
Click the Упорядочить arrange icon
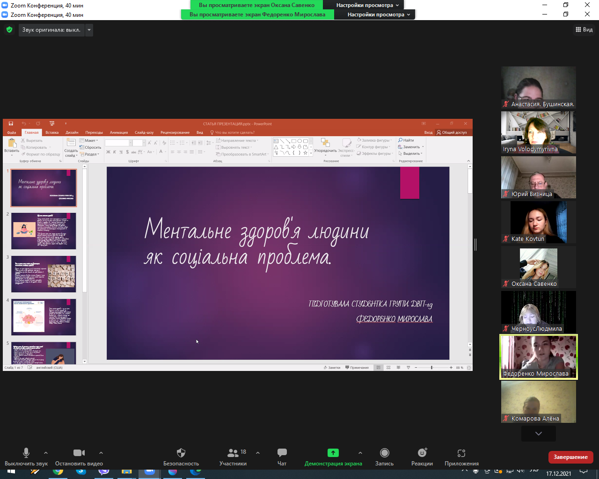(x=325, y=143)
